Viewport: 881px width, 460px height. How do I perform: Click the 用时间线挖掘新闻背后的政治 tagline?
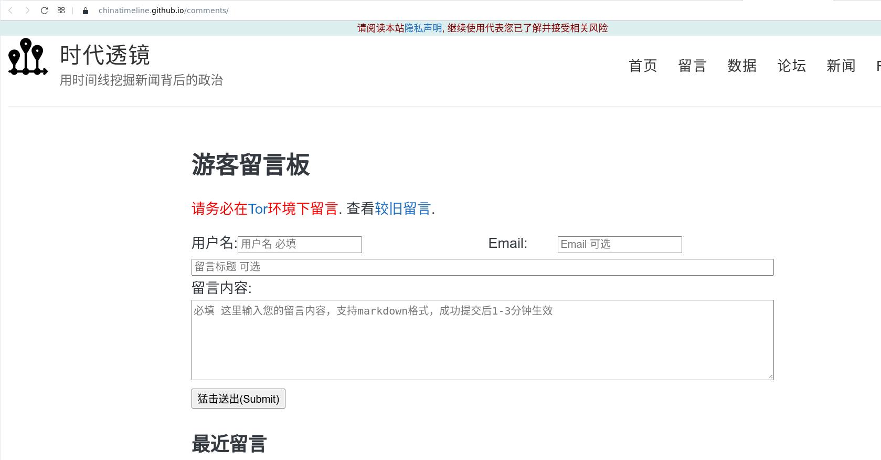point(141,80)
